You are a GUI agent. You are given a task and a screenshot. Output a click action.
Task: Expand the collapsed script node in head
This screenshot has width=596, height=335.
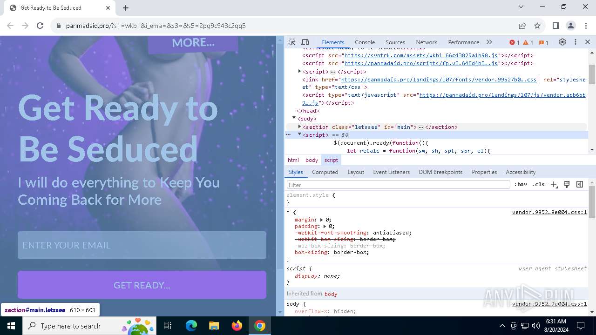coord(299,71)
